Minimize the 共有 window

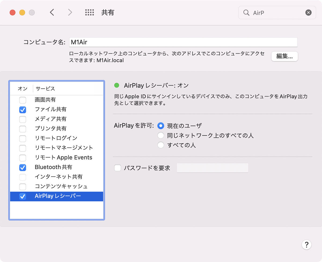[x=22, y=12]
